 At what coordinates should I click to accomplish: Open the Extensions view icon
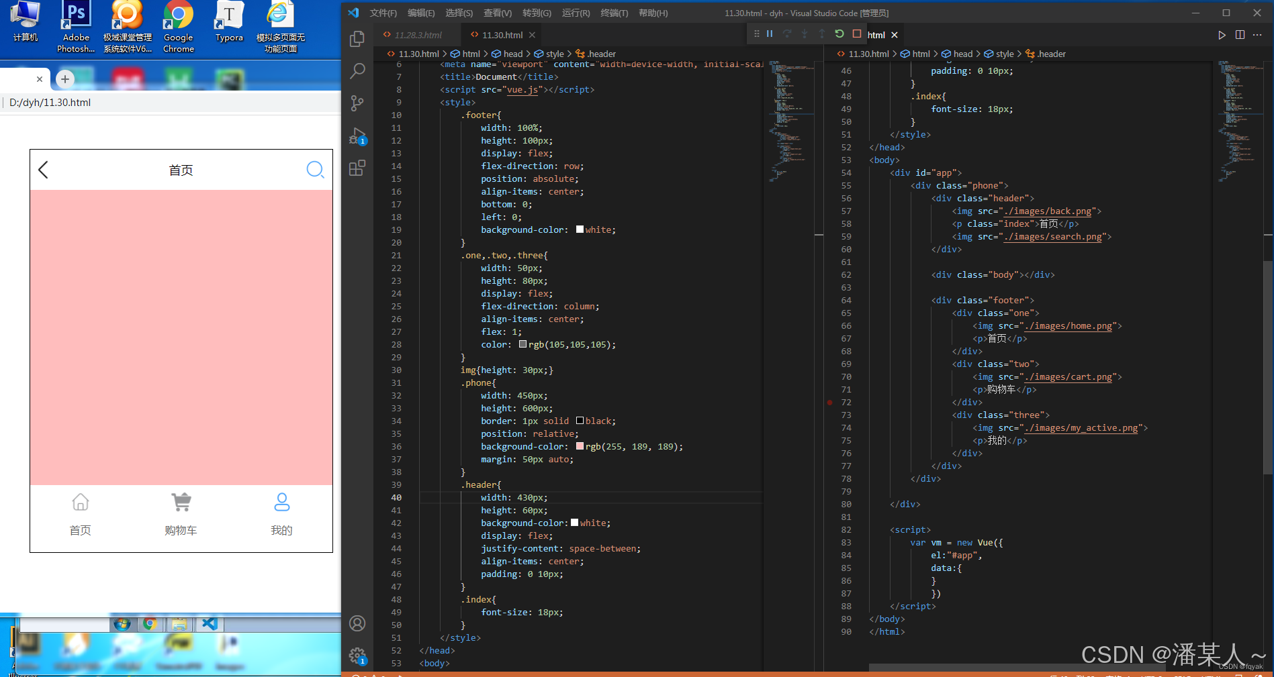click(357, 168)
